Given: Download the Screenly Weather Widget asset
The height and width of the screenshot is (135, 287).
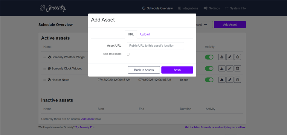Looking at the screenshot, I should click(222, 57).
